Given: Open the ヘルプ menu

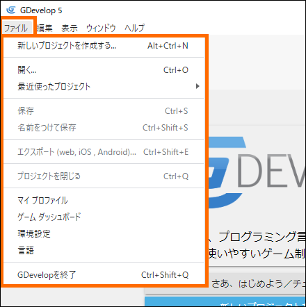Looking at the screenshot, I should pyautogui.click(x=134, y=28).
